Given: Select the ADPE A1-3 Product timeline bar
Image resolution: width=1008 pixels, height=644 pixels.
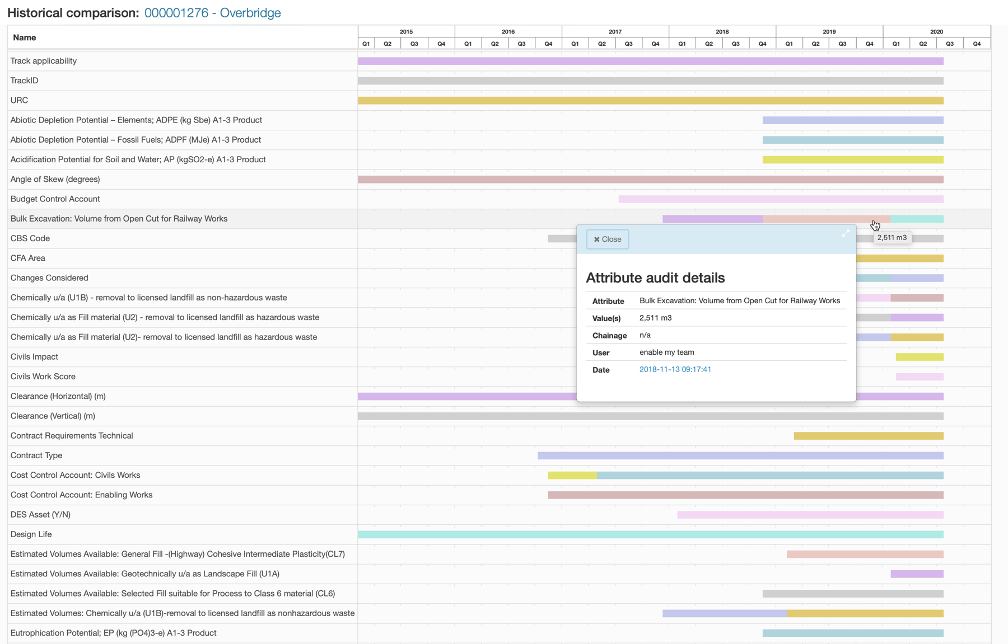Looking at the screenshot, I should 853,120.
